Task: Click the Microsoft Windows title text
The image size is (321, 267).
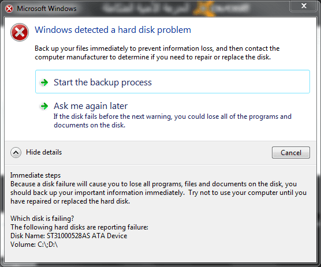Action: pos(47,9)
